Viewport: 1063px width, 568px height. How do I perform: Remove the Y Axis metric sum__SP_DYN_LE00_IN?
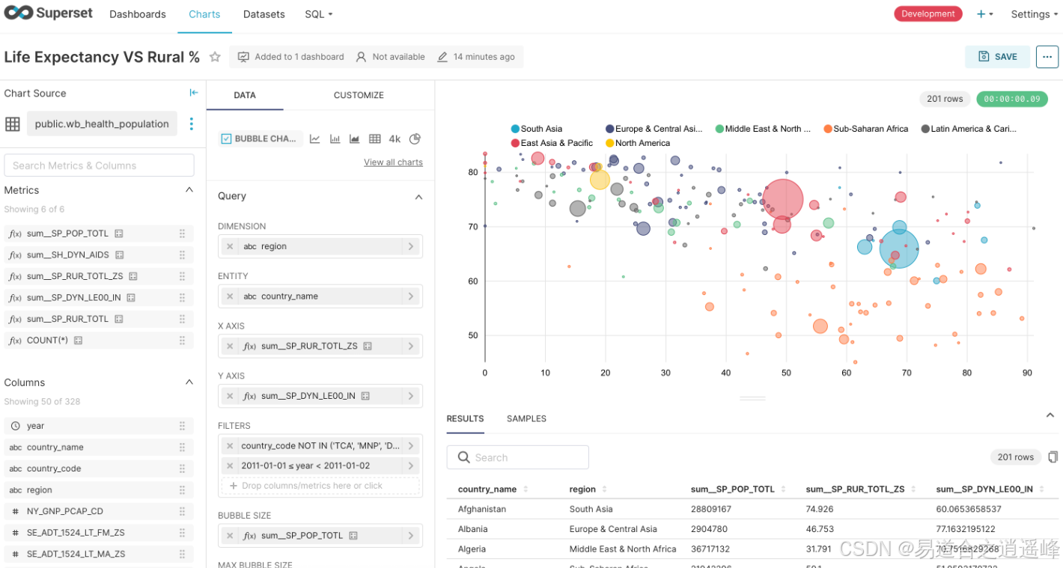230,396
